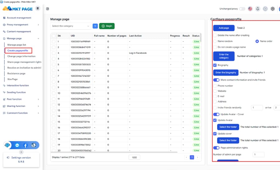
Task: Toggle Update Avatar - Cover switch
Action: pos(216,114)
